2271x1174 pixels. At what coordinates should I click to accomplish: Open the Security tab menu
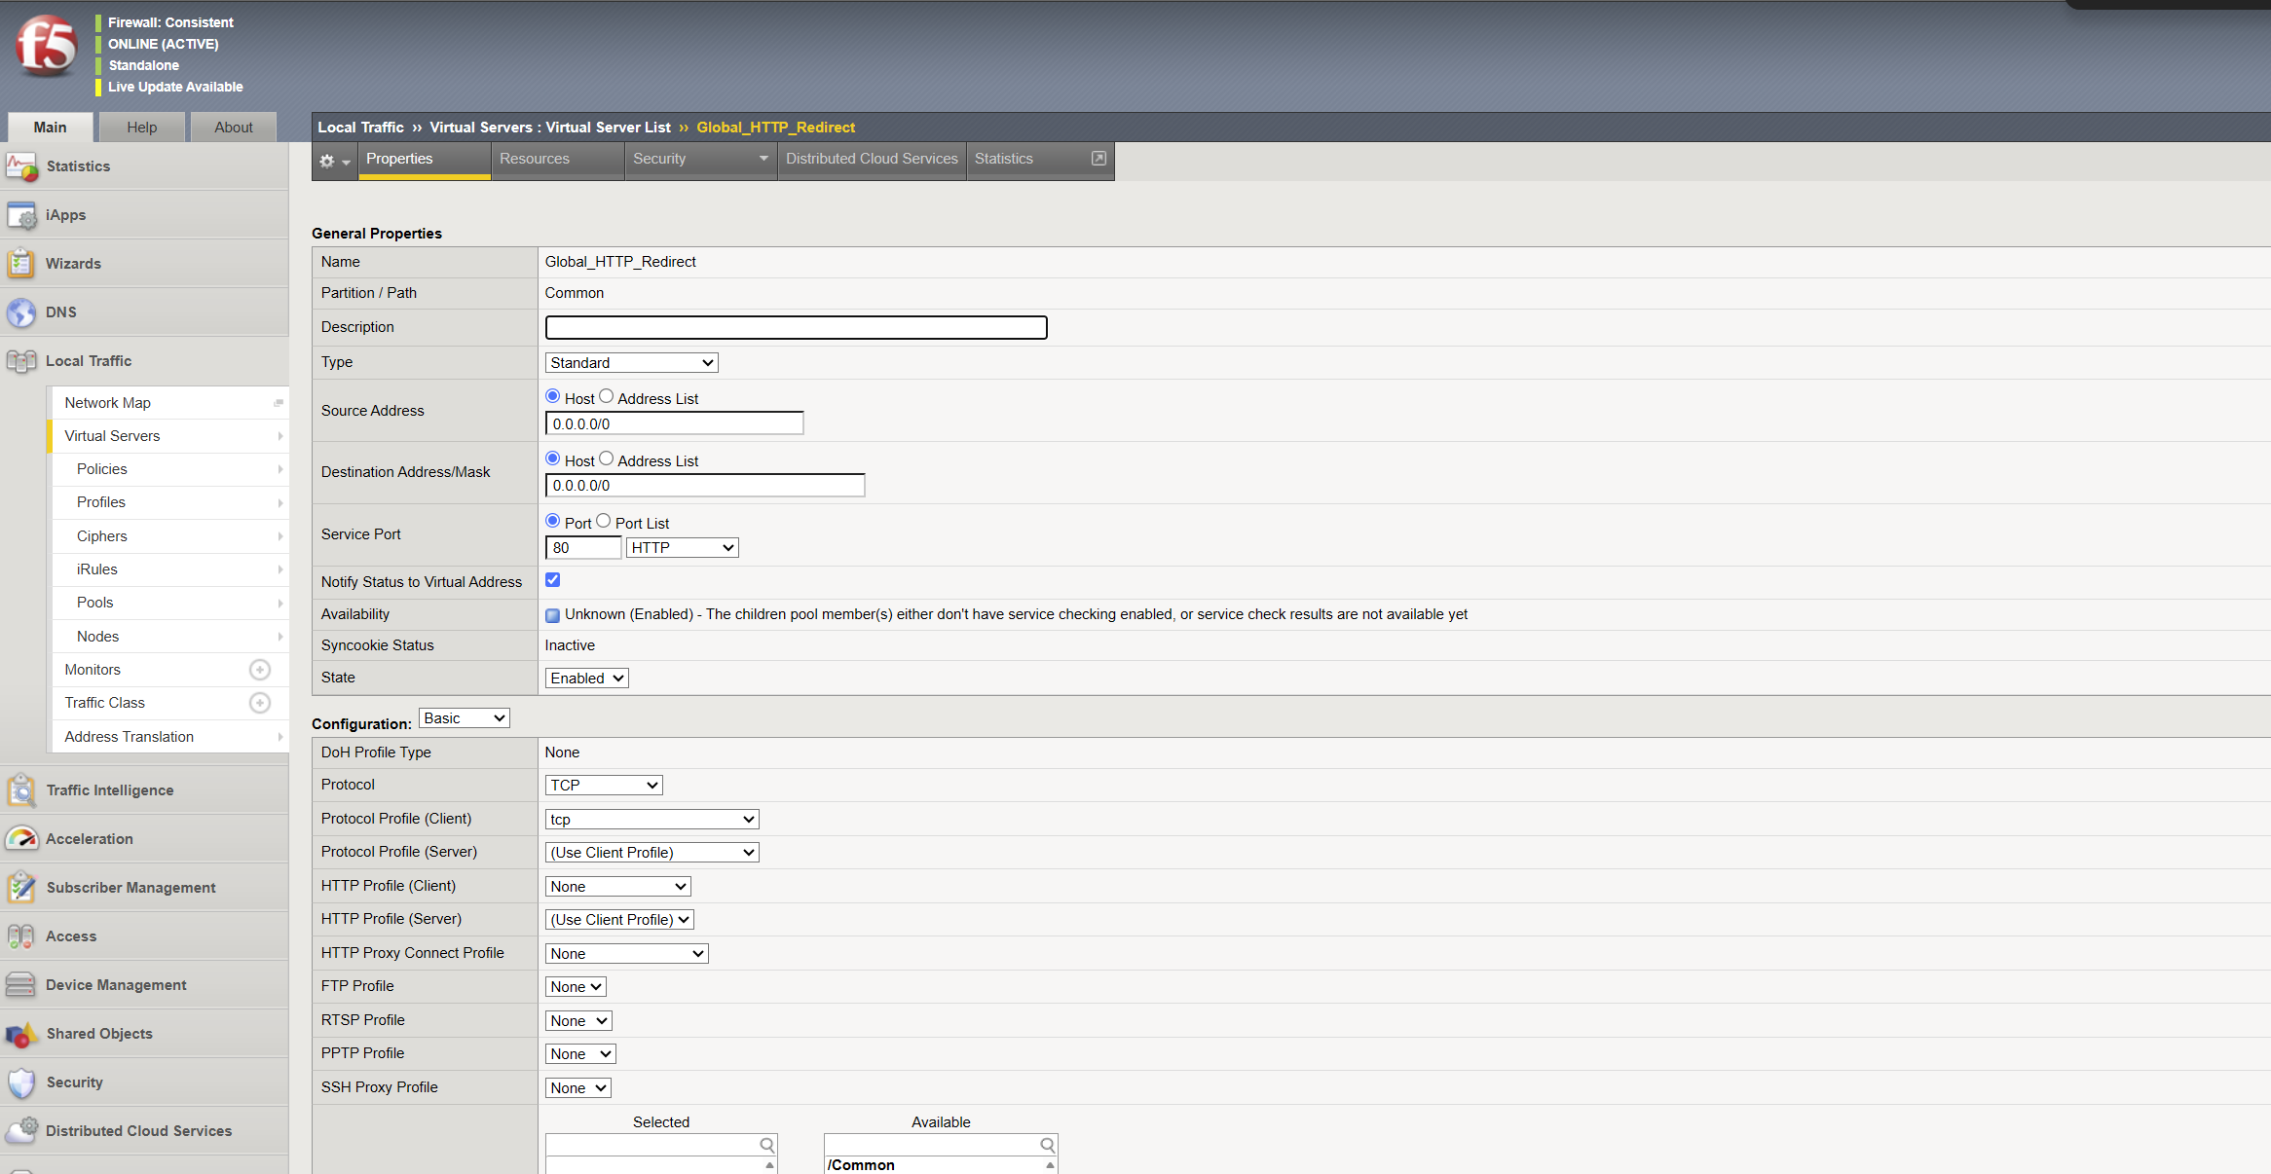pyautogui.click(x=700, y=159)
